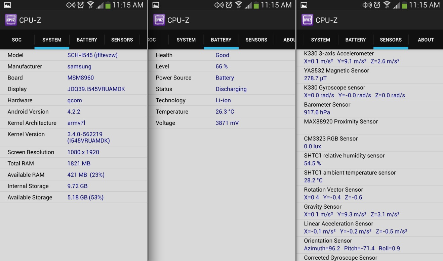Image resolution: width=443 pixels, height=261 pixels.
Task: Tap the CPU-Z app icon in the right screen
Action: click(307, 20)
